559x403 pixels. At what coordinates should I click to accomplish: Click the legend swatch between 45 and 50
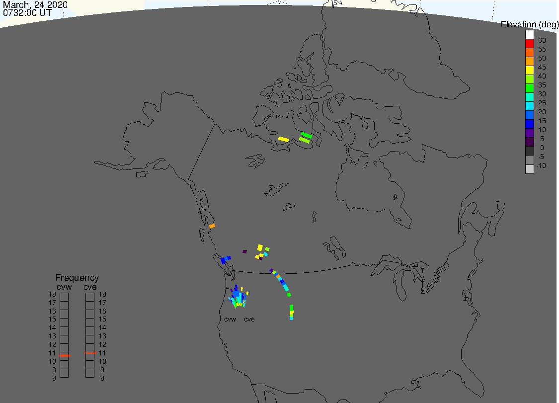coord(529,61)
